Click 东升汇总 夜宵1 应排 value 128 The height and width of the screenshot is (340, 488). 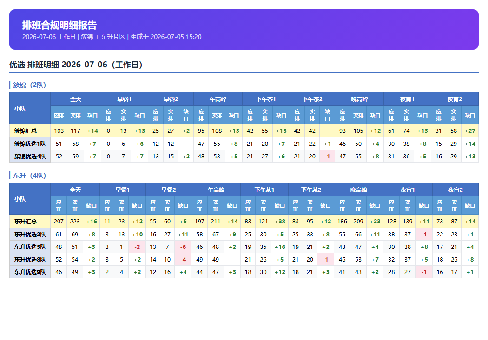(391, 222)
